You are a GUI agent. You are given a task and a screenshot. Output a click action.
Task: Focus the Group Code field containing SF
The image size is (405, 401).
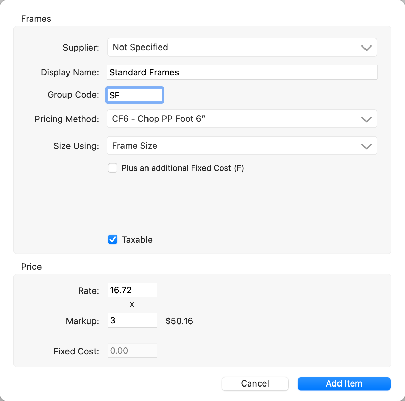[135, 95]
